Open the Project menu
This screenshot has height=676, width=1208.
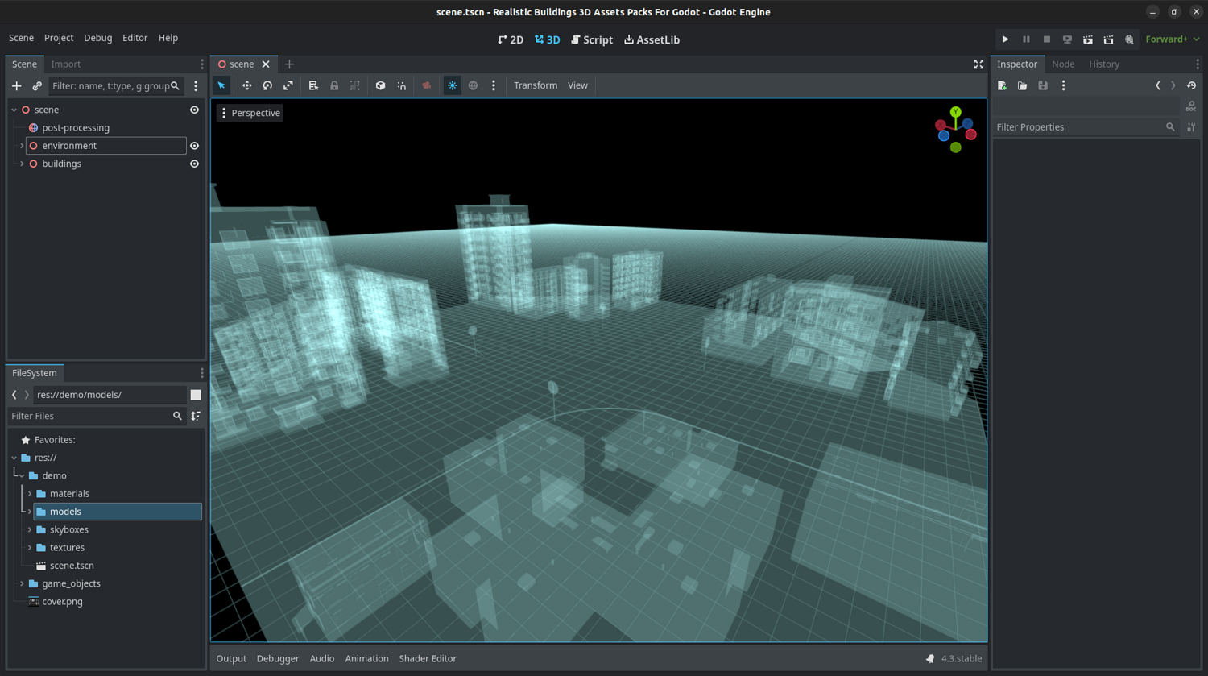59,38
